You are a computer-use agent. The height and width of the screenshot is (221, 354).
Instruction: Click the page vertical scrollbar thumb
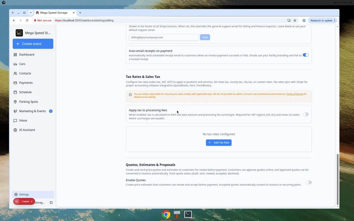coord(337,179)
